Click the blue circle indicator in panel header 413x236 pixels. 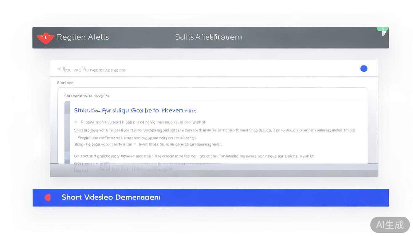pos(364,69)
